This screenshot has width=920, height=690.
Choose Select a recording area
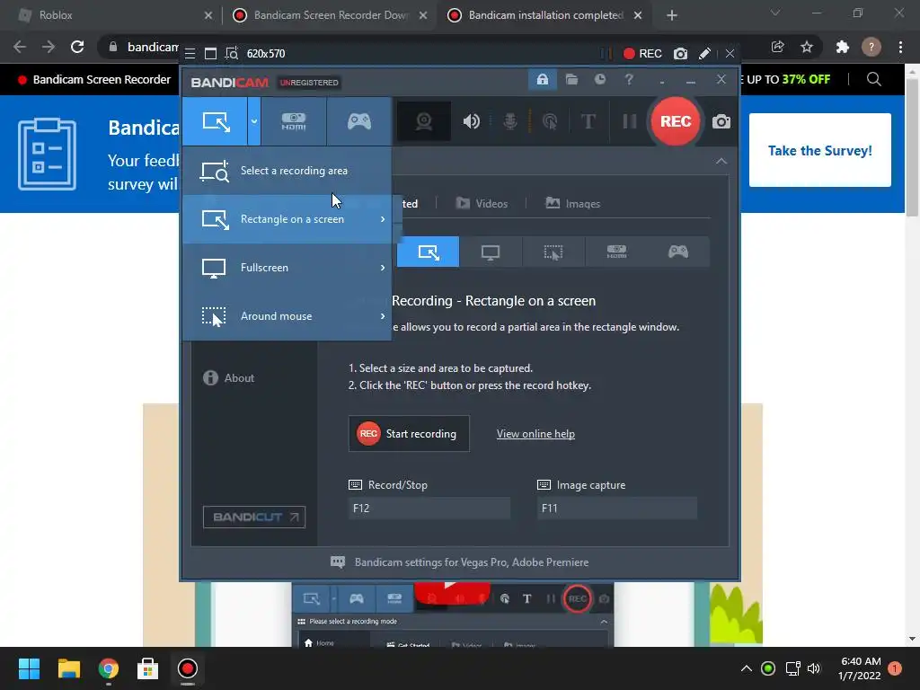click(x=287, y=171)
